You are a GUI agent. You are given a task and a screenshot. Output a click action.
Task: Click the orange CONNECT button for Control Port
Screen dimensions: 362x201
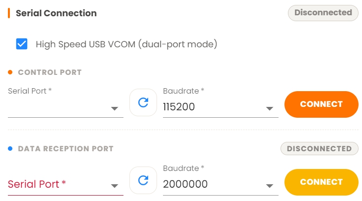(x=322, y=104)
